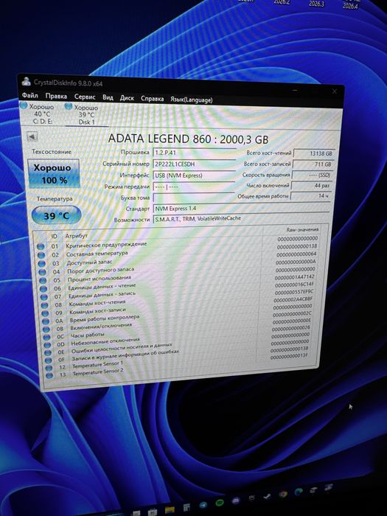Click the raw value 00000002A4CB8F

(293, 299)
